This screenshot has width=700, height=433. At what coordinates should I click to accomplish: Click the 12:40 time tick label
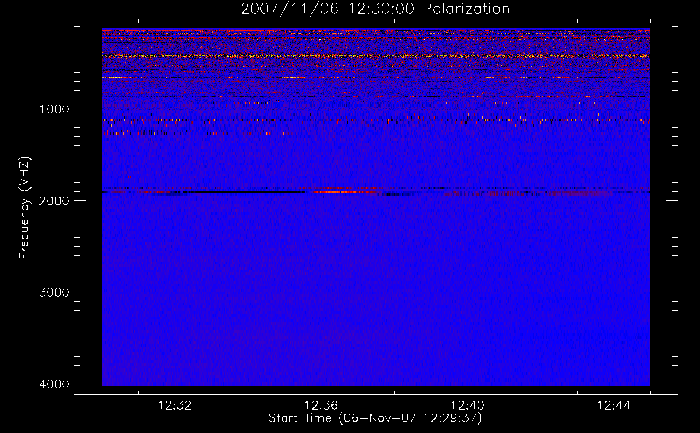(x=467, y=406)
